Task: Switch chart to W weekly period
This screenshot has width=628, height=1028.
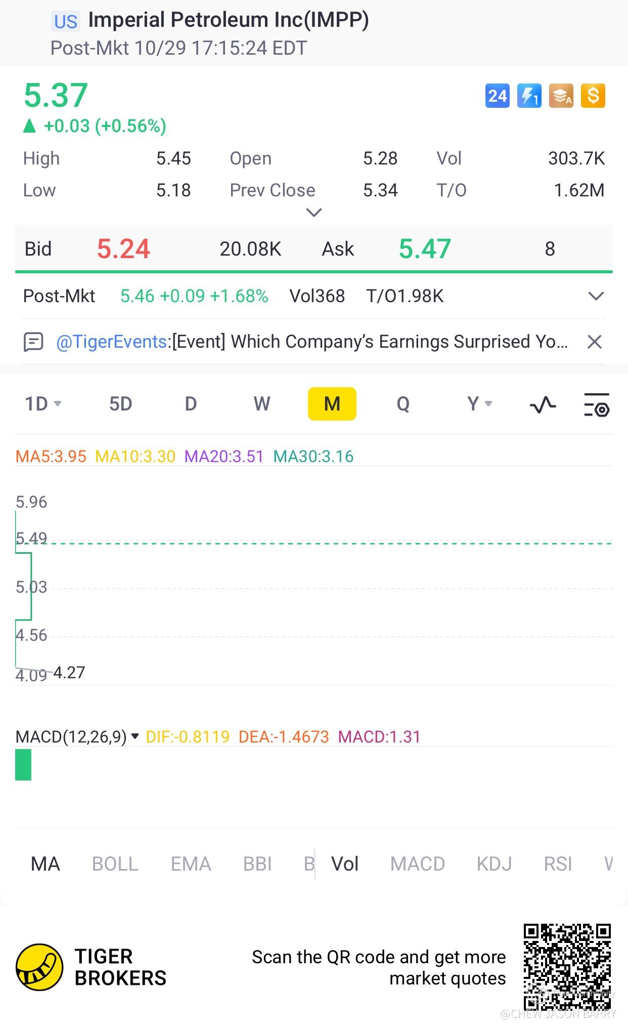Action: pyautogui.click(x=261, y=404)
